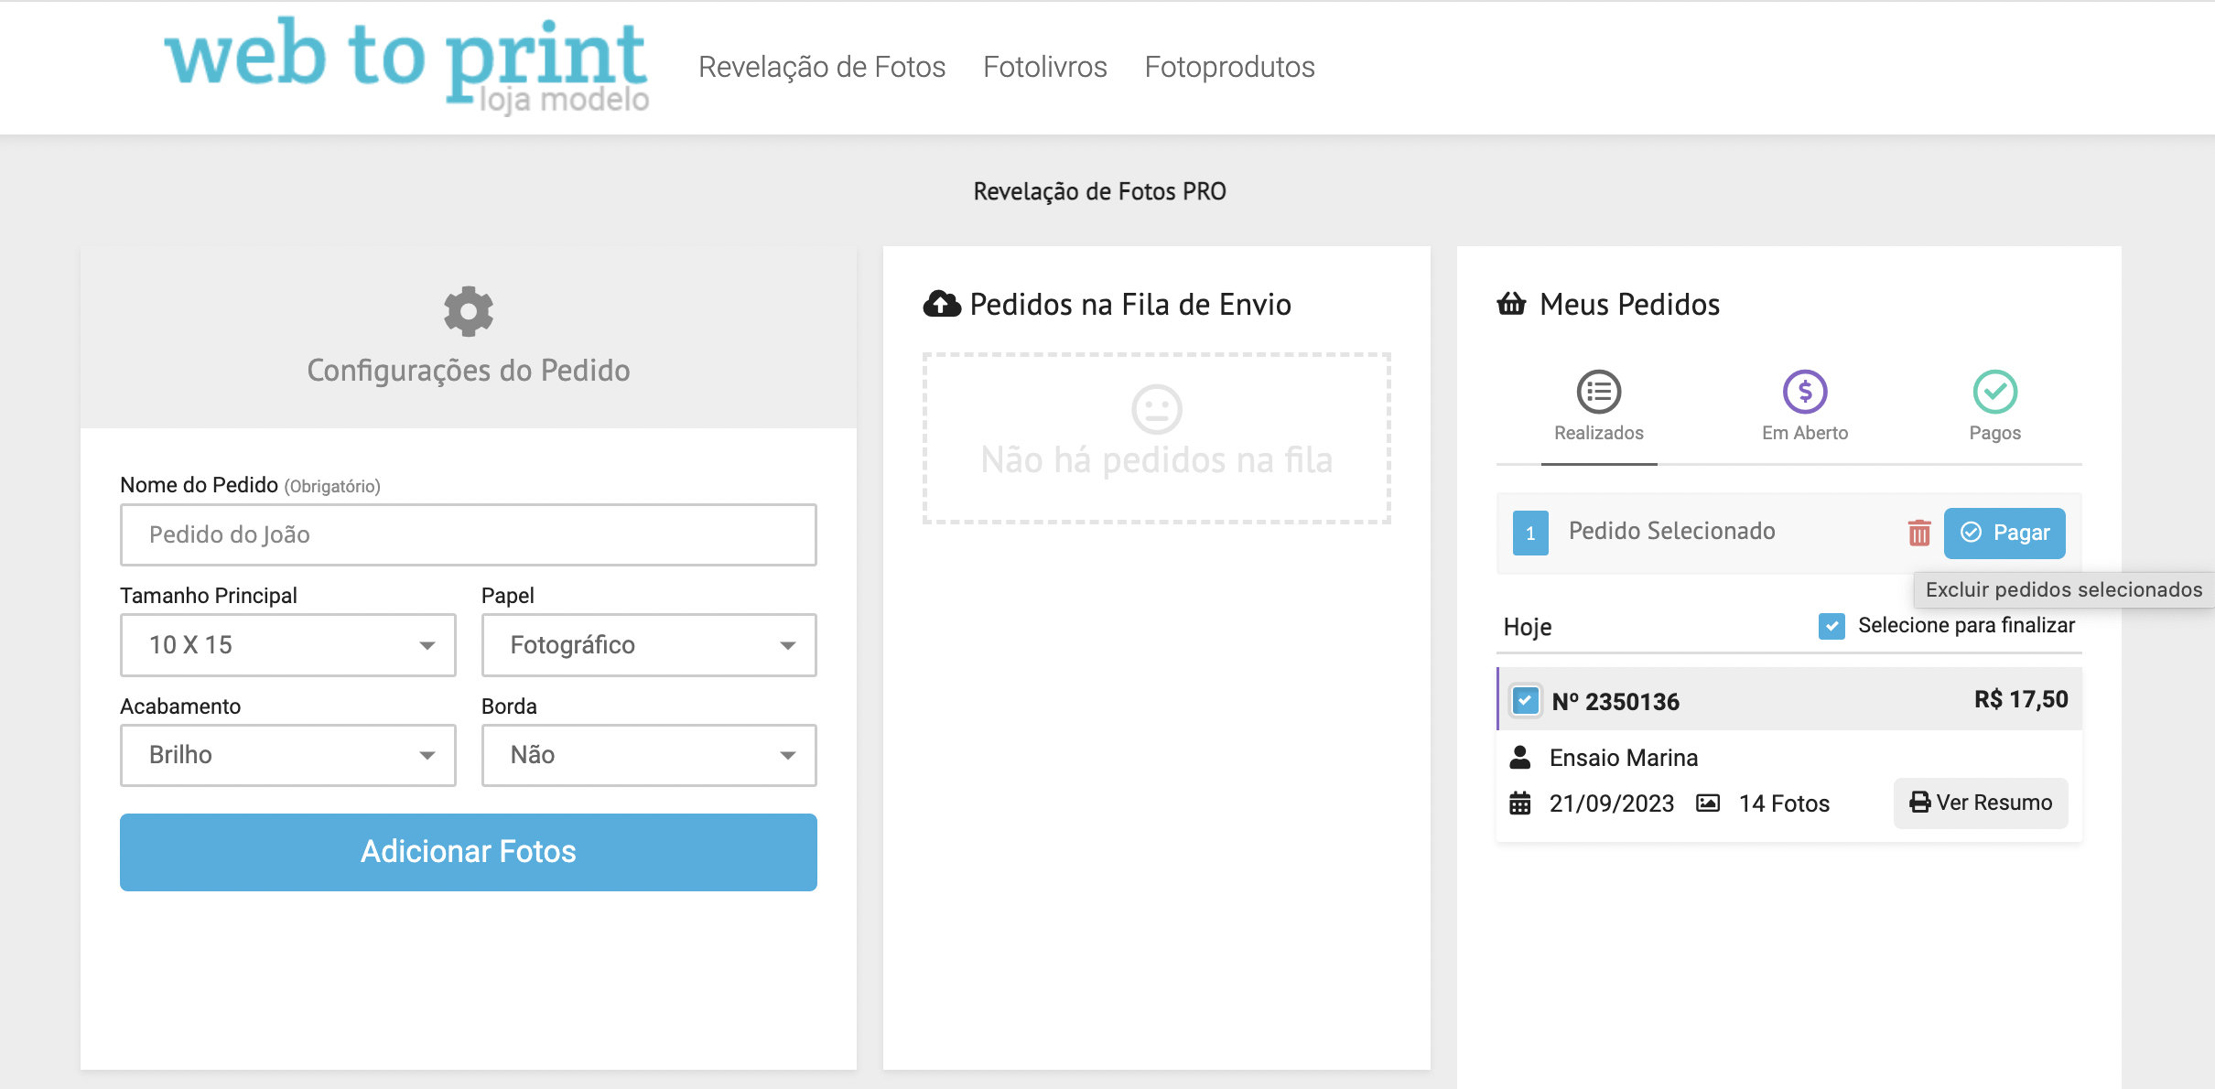Viewport: 2215px width, 1089px height.
Task: Go to Fotoprodutos in navigation
Action: 1228,67
